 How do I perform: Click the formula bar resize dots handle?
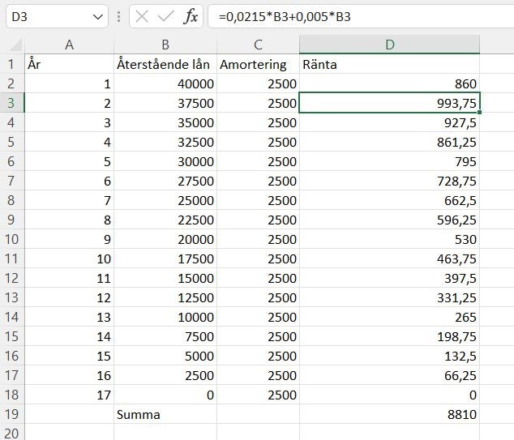tap(119, 17)
